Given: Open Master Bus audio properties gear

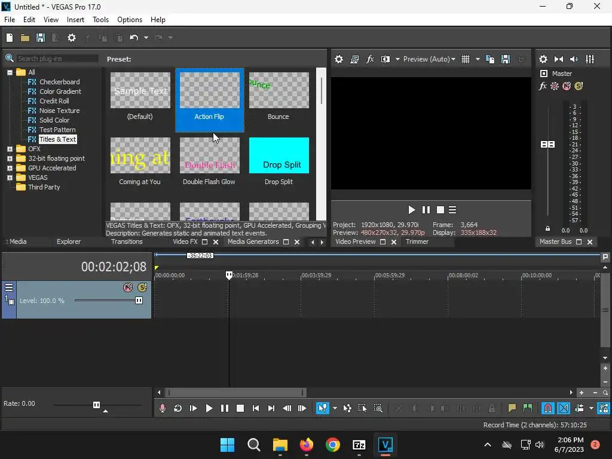Looking at the screenshot, I should pos(543,59).
